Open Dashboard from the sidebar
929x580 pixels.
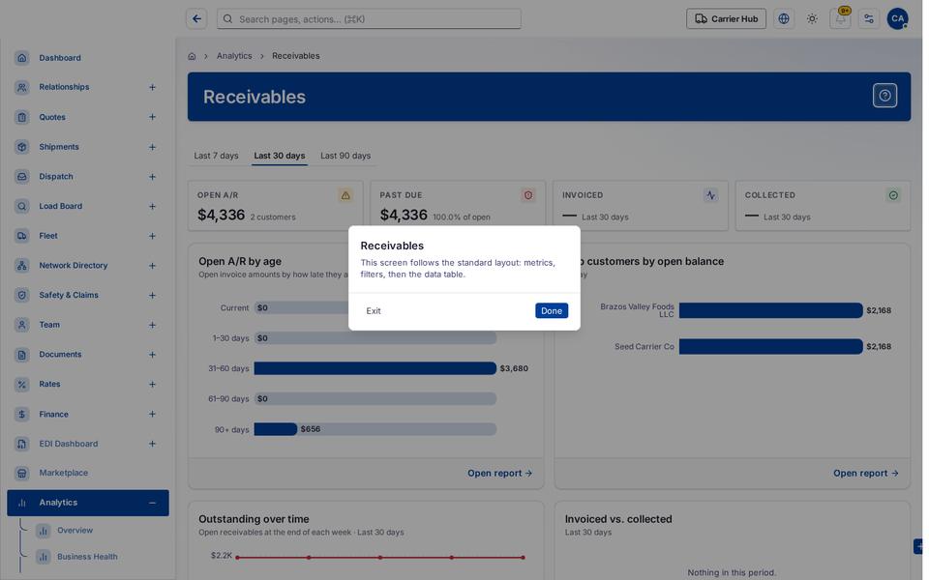(x=88, y=58)
